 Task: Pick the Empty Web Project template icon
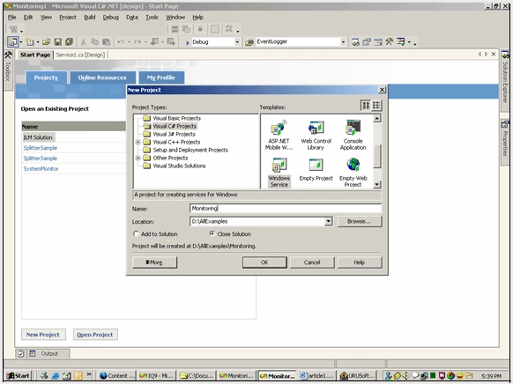(x=353, y=165)
